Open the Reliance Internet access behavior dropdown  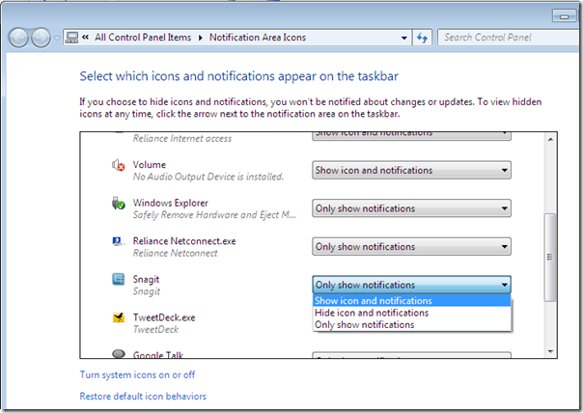[411, 136]
